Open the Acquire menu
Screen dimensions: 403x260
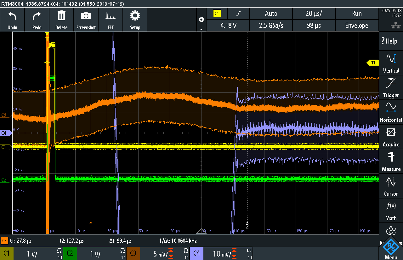391,137
